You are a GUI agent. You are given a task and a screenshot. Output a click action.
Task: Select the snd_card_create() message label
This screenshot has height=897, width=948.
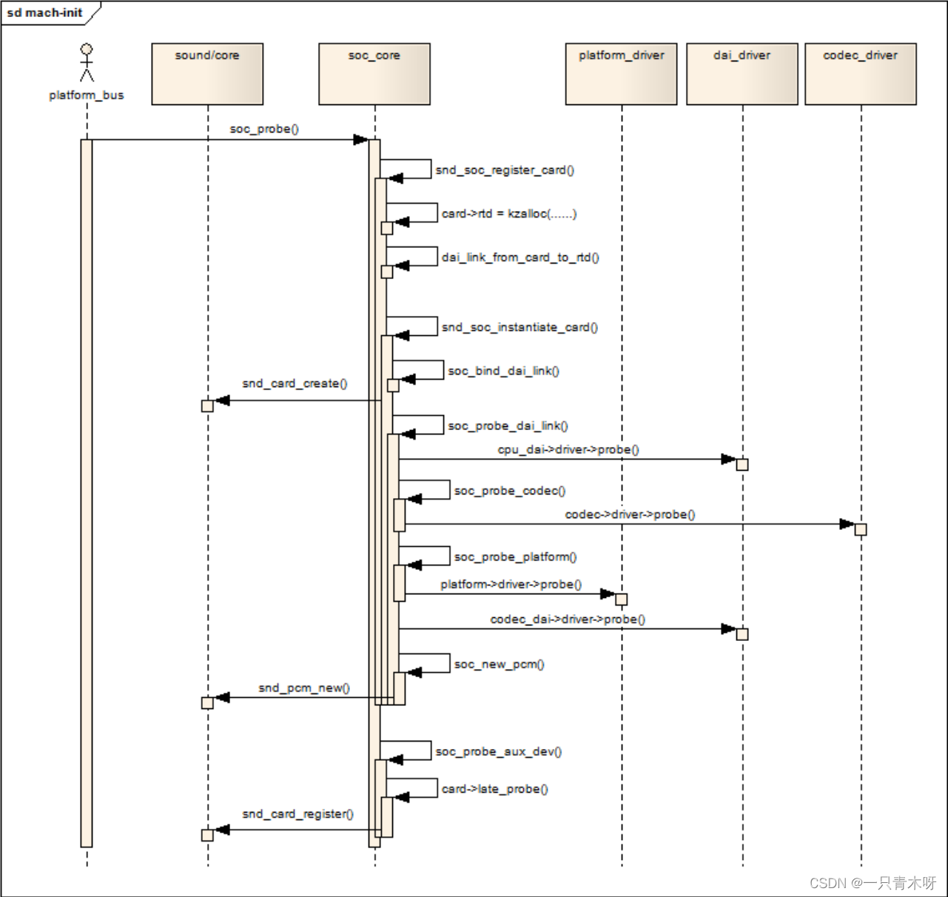click(x=295, y=384)
